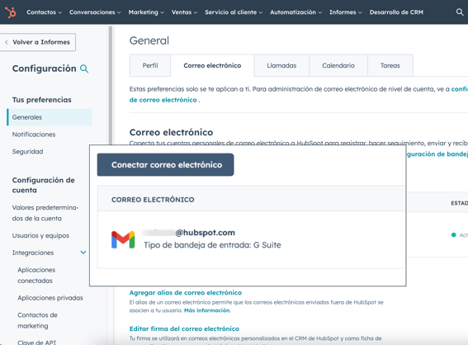Open the Servicio al cliente menu
This screenshot has height=345, width=468.
[x=234, y=12]
